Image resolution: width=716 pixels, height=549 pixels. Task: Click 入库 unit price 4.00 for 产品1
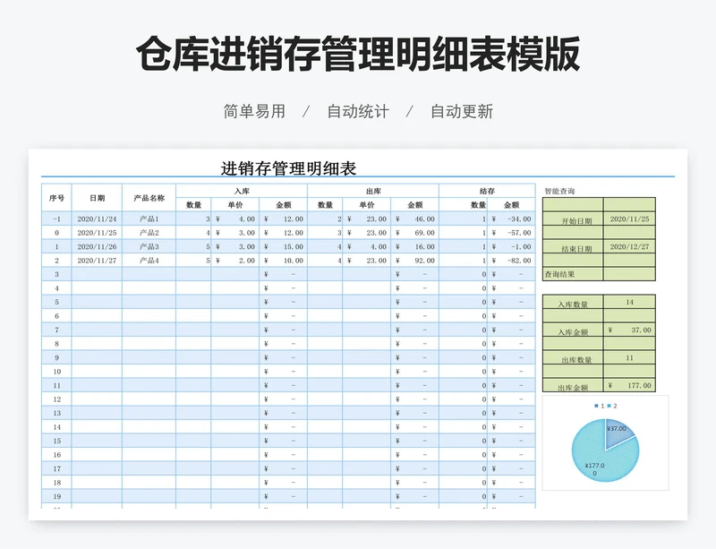[x=235, y=219]
